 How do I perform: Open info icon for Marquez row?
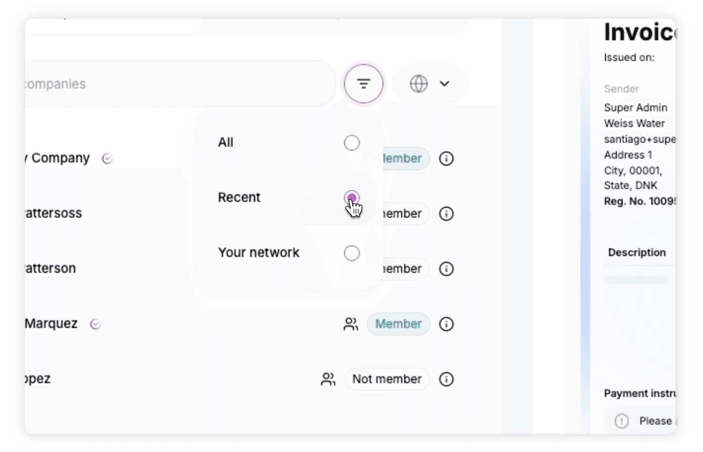(x=446, y=324)
